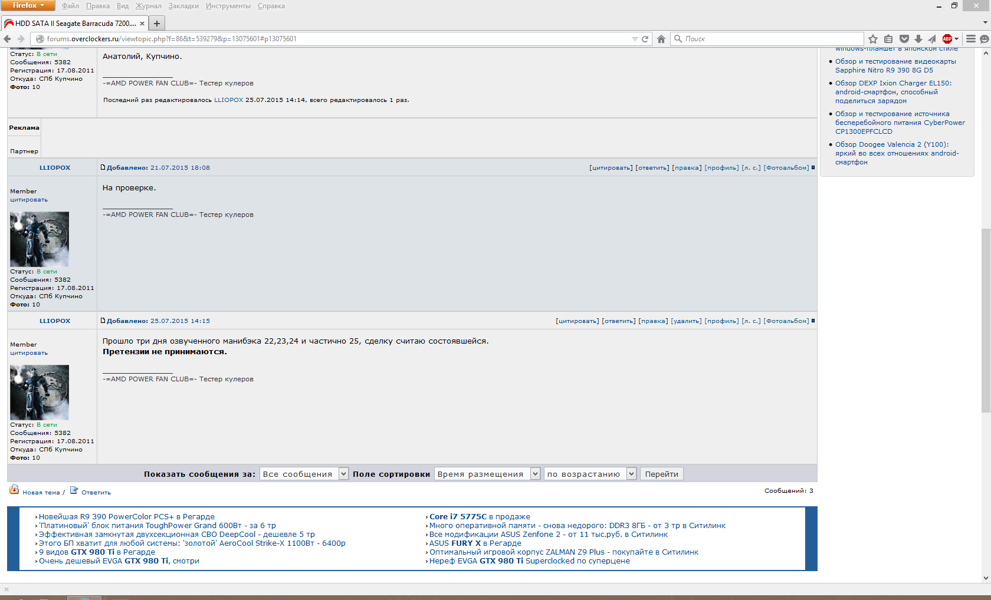This screenshot has height=600, width=991.
Task: Open the 'Все сообщения' dropdown
Action: (x=304, y=474)
